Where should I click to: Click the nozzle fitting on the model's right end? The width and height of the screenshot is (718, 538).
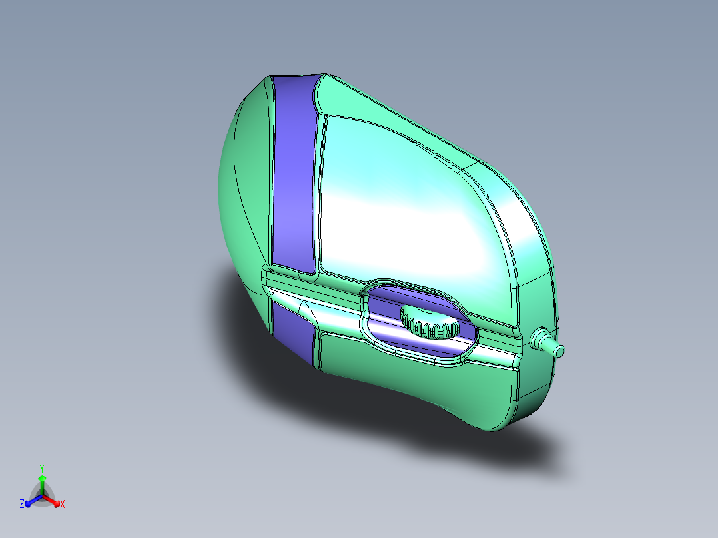coord(547,344)
